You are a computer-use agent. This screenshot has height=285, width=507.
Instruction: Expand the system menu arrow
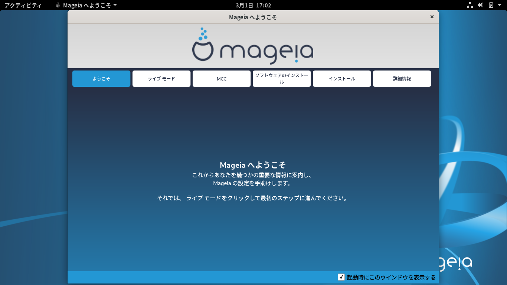point(500,5)
